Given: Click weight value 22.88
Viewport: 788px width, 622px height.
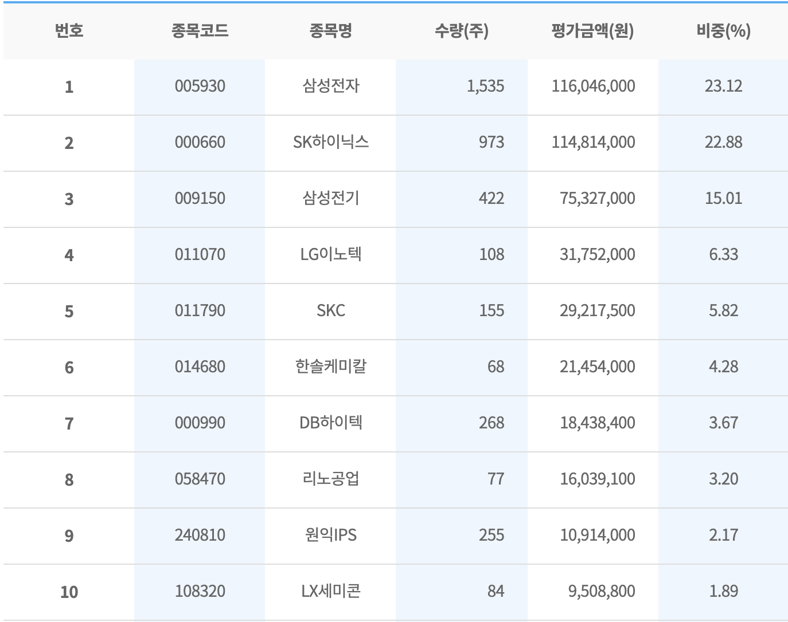Looking at the screenshot, I should [x=724, y=143].
